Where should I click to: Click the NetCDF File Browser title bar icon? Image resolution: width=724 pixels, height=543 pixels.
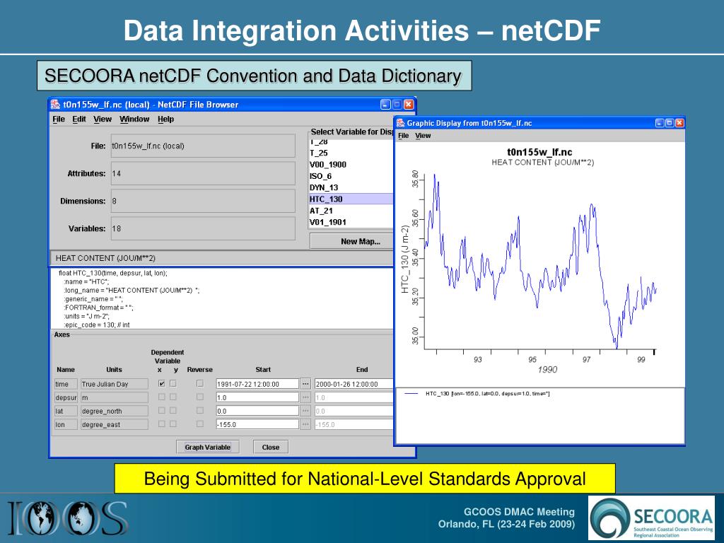pos(55,105)
